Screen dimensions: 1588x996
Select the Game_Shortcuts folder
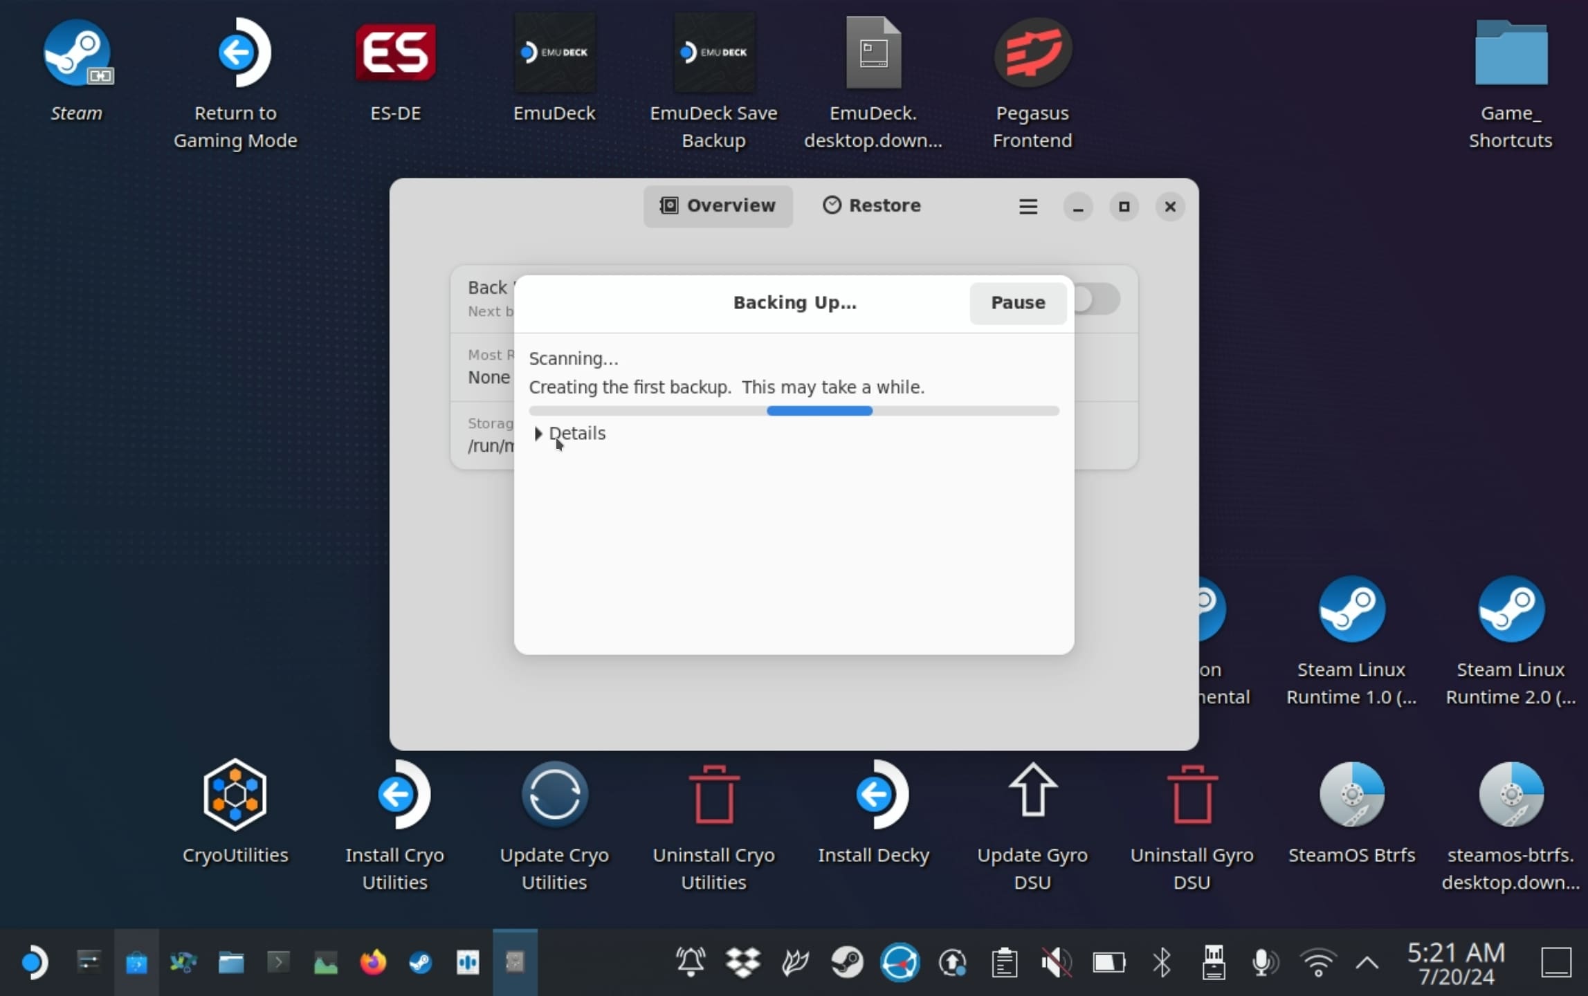pyautogui.click(x=1511, y=83)
